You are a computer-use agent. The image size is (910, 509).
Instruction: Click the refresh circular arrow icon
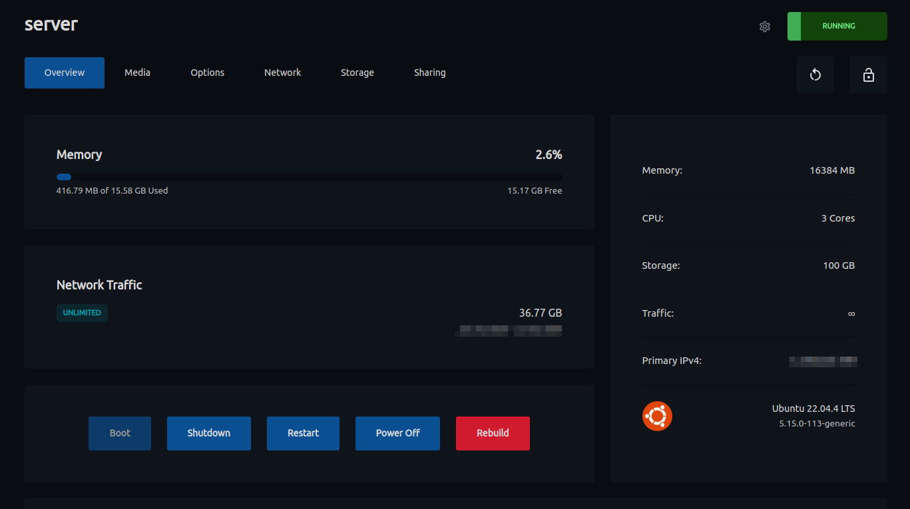pos(815,75)
